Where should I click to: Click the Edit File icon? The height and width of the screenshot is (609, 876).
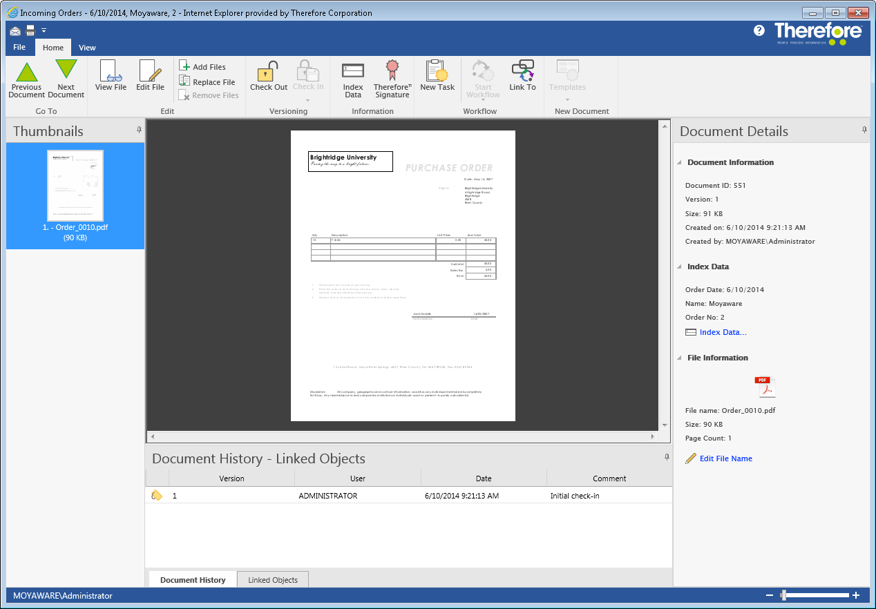(x=150, y=76)
